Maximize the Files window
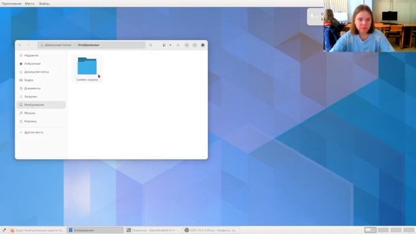The width and height of the screenshot is (416, 234). coord(195,45)
